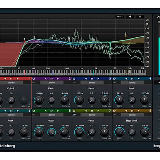
Task: Click band 8 GAIN knob
Action: [145, 132]
